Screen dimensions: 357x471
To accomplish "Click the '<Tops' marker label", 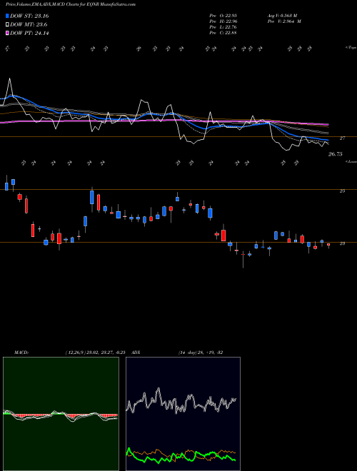I will [x=351, y=48].
